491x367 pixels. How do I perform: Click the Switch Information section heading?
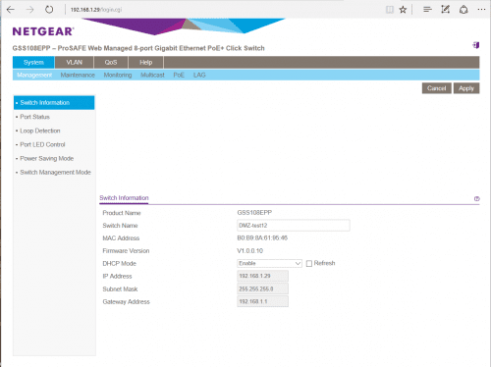[124, 198]
